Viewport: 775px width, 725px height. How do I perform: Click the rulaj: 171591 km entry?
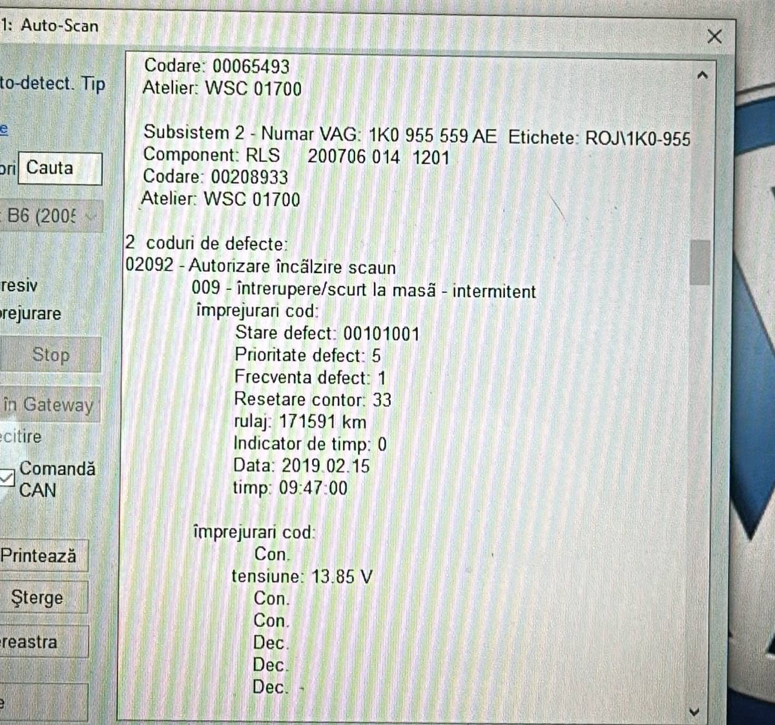click(300, 422)
